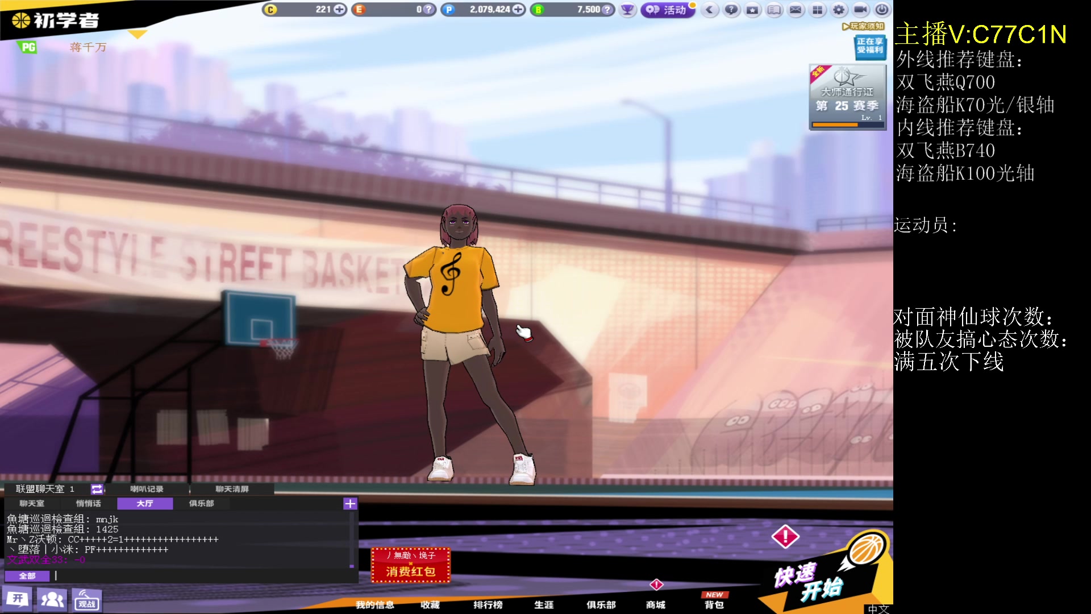The height and width of the screenshot is (614, 1091).
Task: Switch chat room with swap arrows
Action: click(x=97, y=489)
